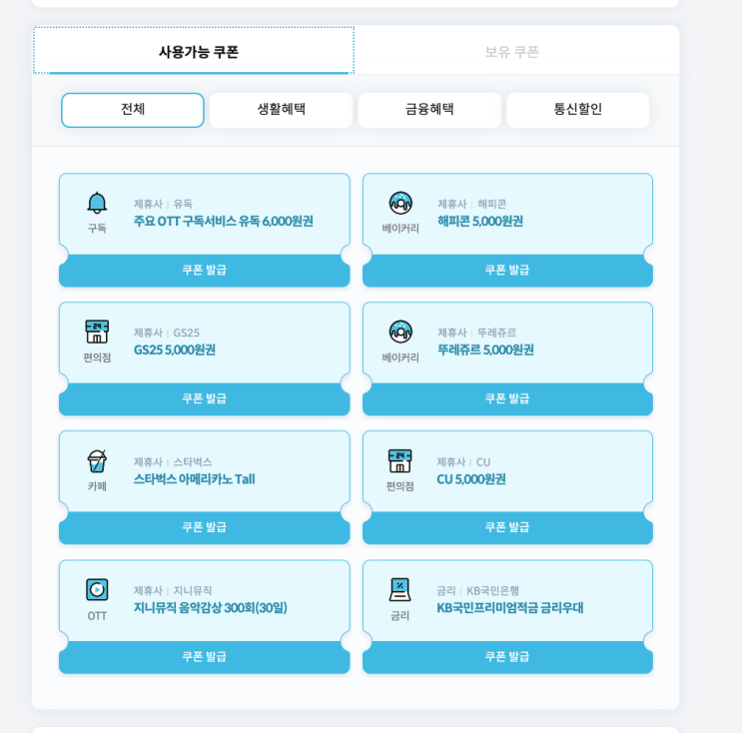This screenshot has width=742, height=733.
Task: Click the 금리 percent icon for KB국민은행
Action: [399, 589]
